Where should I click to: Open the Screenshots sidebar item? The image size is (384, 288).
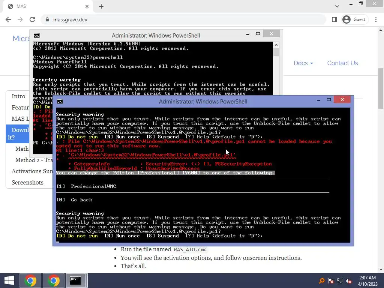27,183
